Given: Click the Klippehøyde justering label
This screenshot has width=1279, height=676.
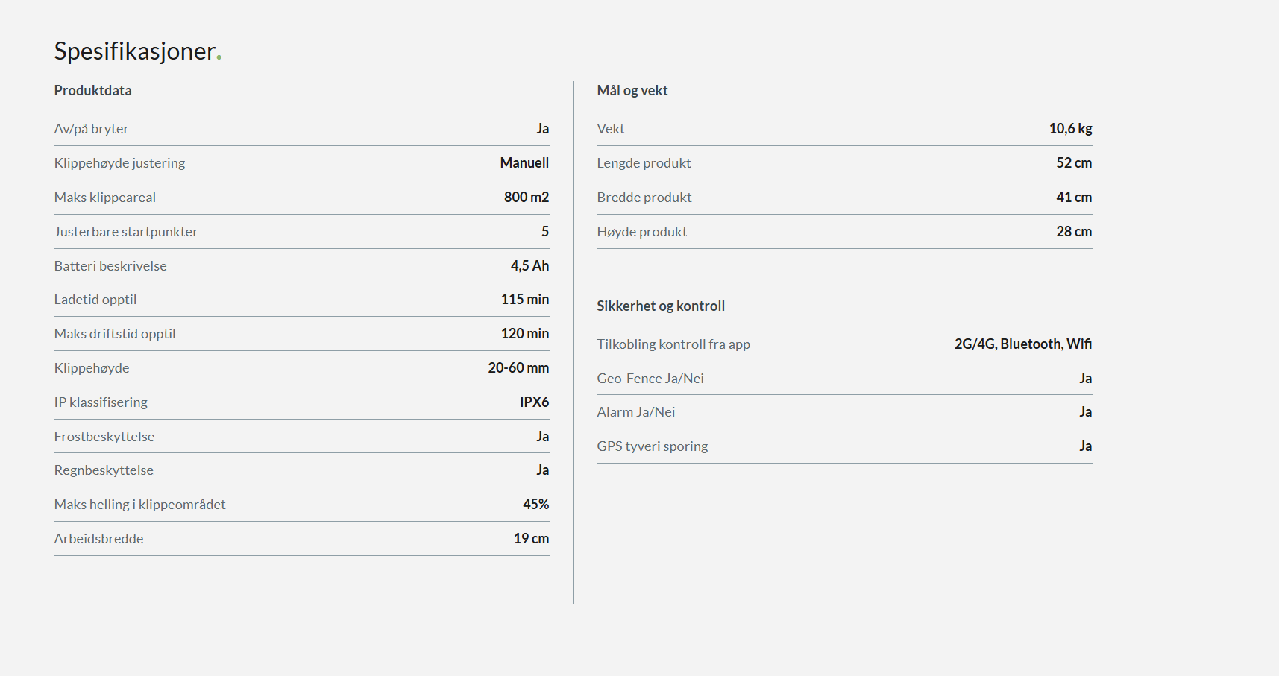Looking at the screenshot, I should [119, 163].
